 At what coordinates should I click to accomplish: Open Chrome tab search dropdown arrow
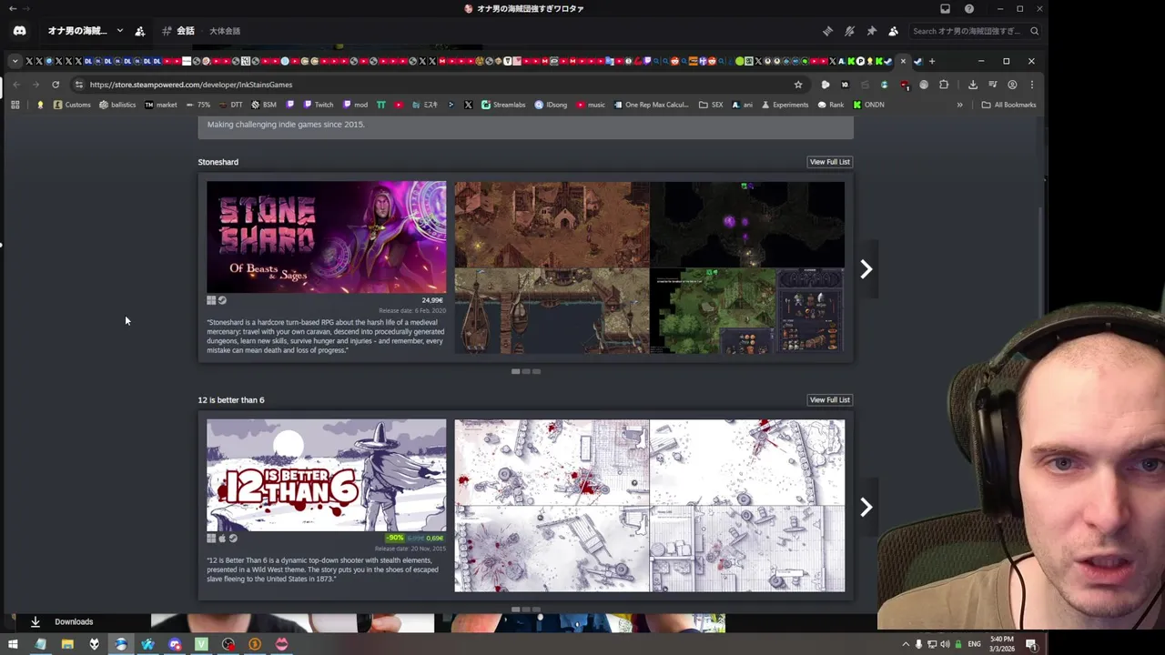tap(15, 61)
